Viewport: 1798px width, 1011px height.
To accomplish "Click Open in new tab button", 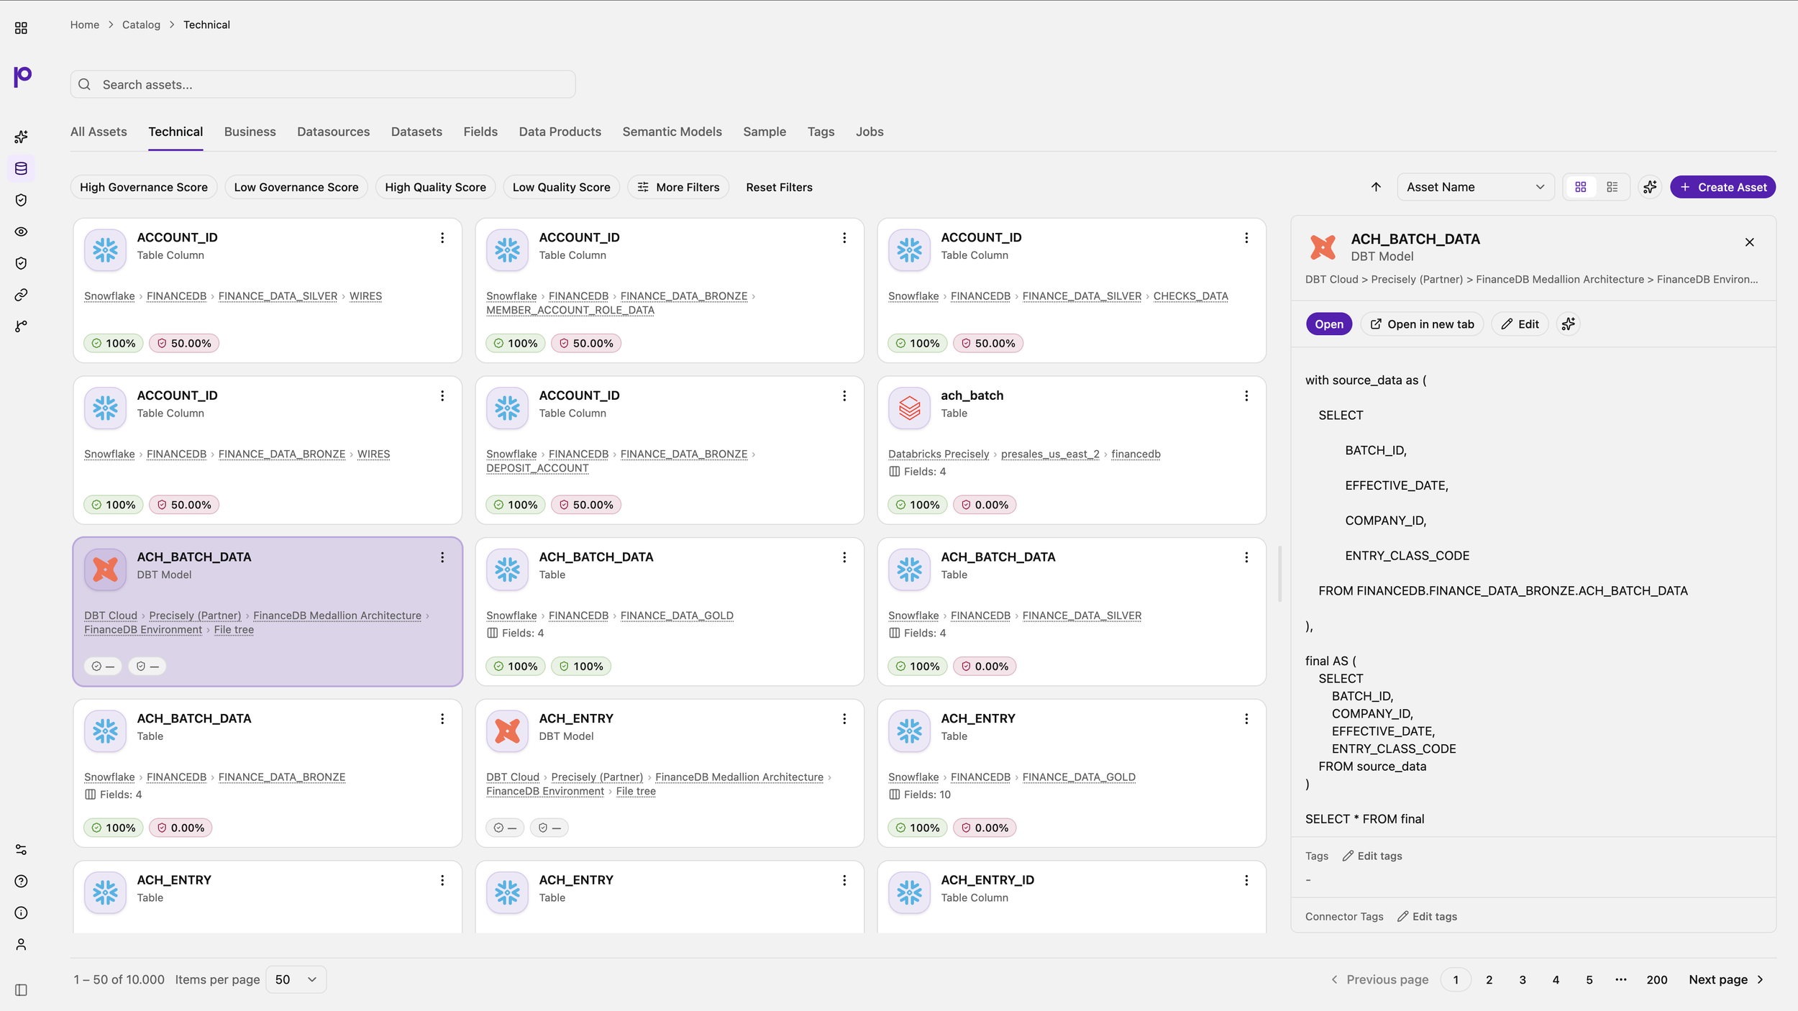I will click(x=1422, y=324).
